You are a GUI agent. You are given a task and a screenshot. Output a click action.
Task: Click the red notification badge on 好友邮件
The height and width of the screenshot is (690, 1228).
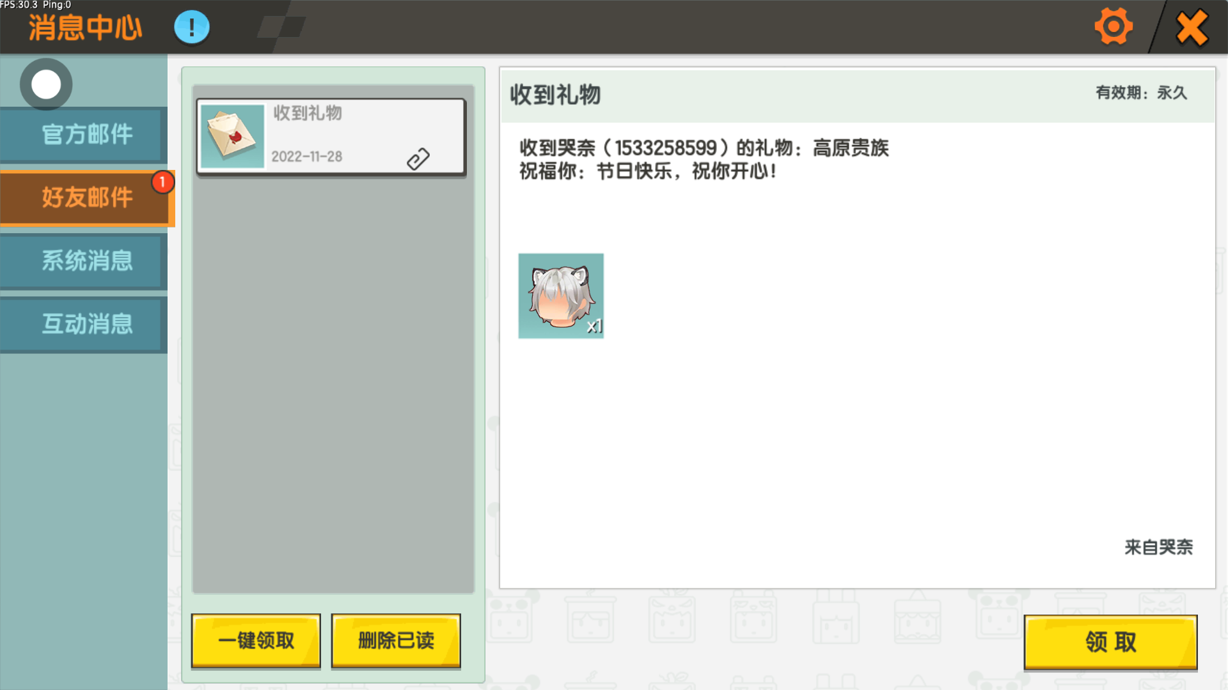pos(162,182)
